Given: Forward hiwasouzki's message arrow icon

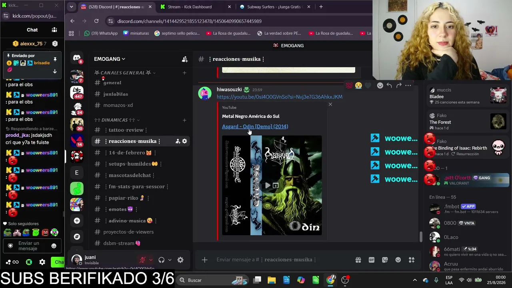Looking at the screenshot, I should coord(399,85).
